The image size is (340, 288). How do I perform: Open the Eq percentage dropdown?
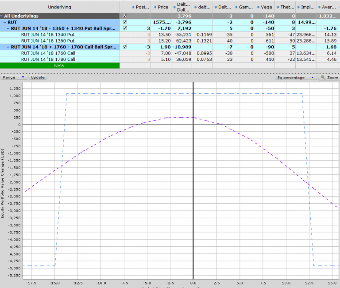[x=295, y=77]
